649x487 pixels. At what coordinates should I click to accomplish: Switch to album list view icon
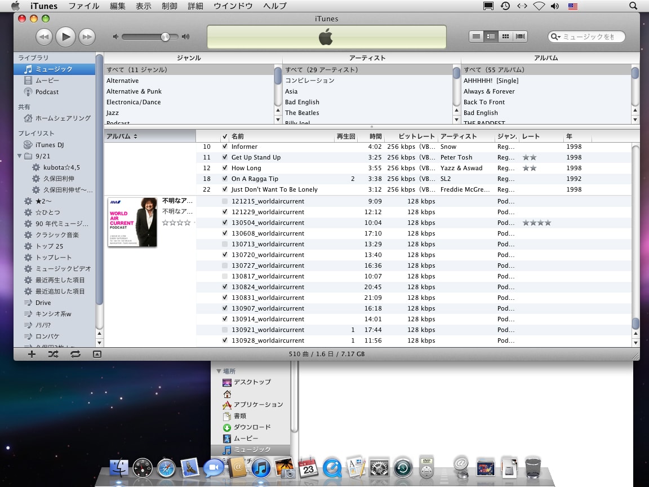coord(491,37)
